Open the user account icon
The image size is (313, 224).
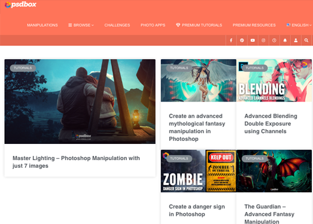296,41
